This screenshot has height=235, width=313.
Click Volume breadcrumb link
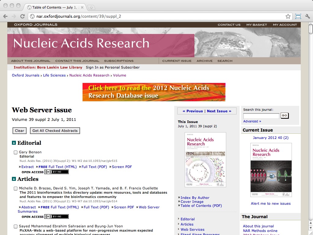[120, 75]
